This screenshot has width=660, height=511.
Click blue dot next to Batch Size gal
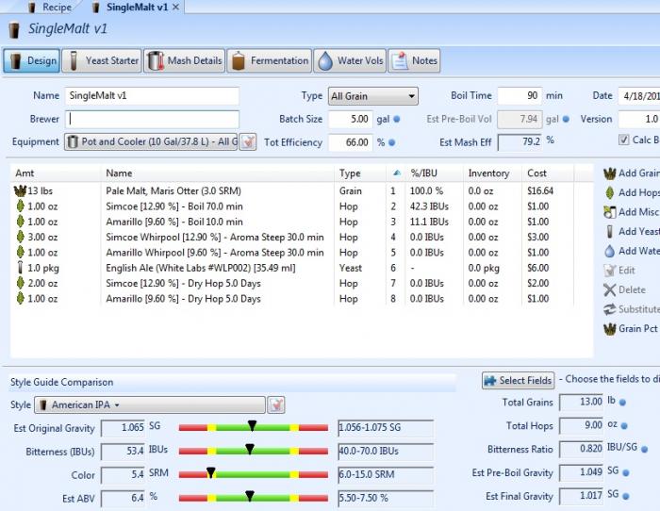[x=397, y=120]
